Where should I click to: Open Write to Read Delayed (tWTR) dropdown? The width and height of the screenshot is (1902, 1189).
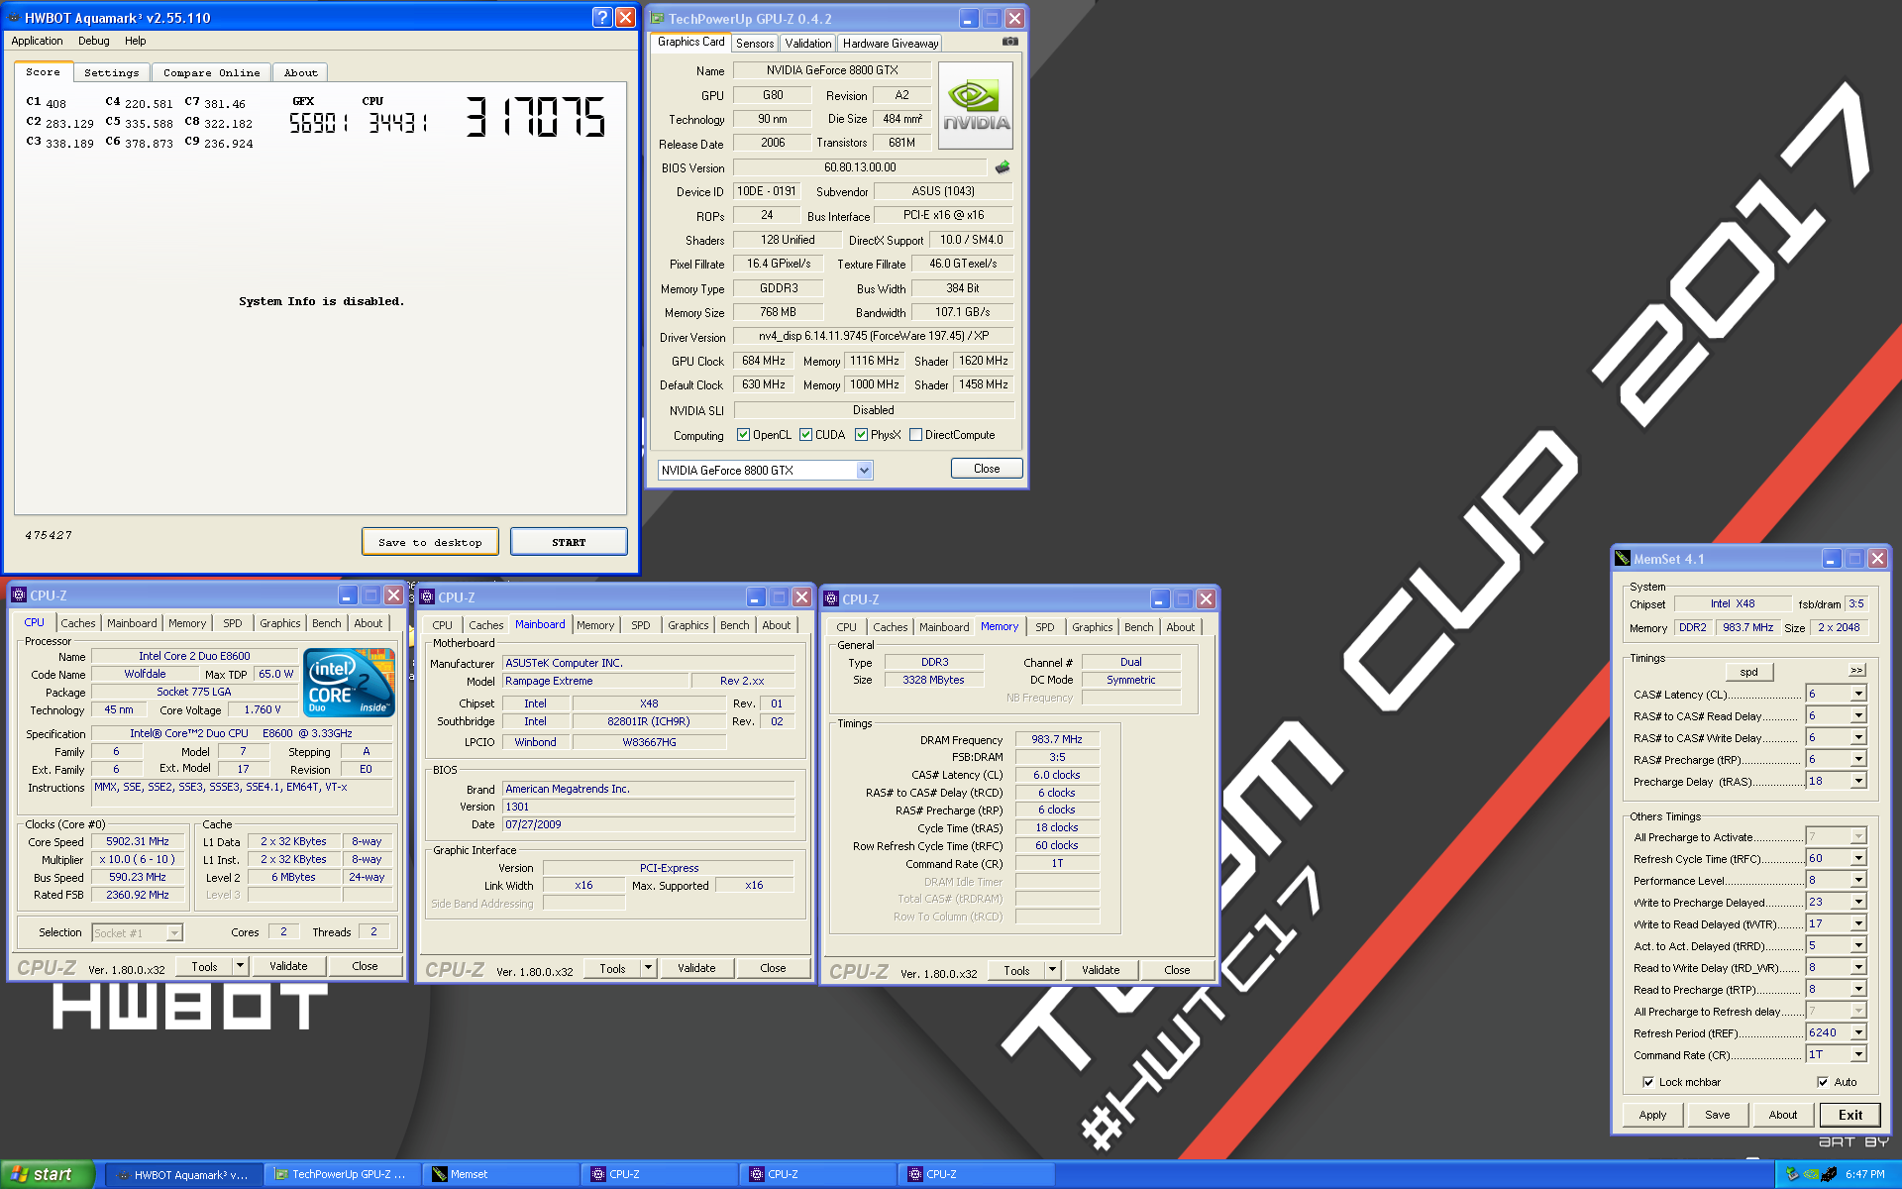(1858, 923)
